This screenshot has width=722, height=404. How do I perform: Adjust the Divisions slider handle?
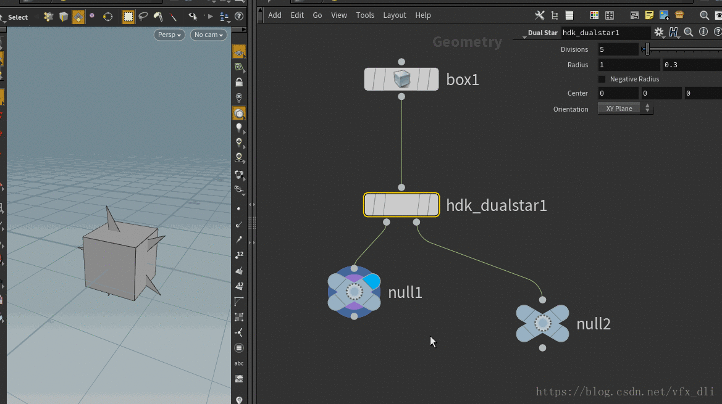click(647, 49)
